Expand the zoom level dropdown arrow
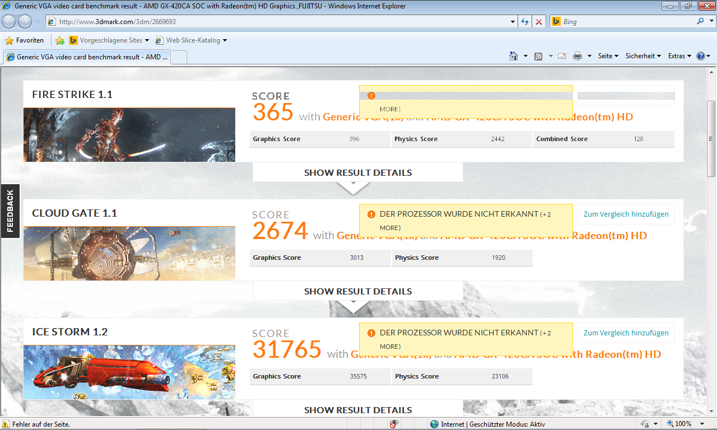This screenshot has width=717, height=430. click(x=702, y=424)
